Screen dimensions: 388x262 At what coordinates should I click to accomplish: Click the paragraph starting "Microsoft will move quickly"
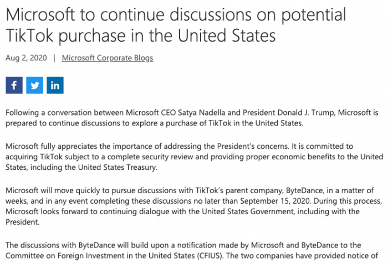click(188, 201)
